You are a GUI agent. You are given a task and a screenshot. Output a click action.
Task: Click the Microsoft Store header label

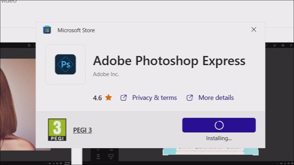pos(76,30)
